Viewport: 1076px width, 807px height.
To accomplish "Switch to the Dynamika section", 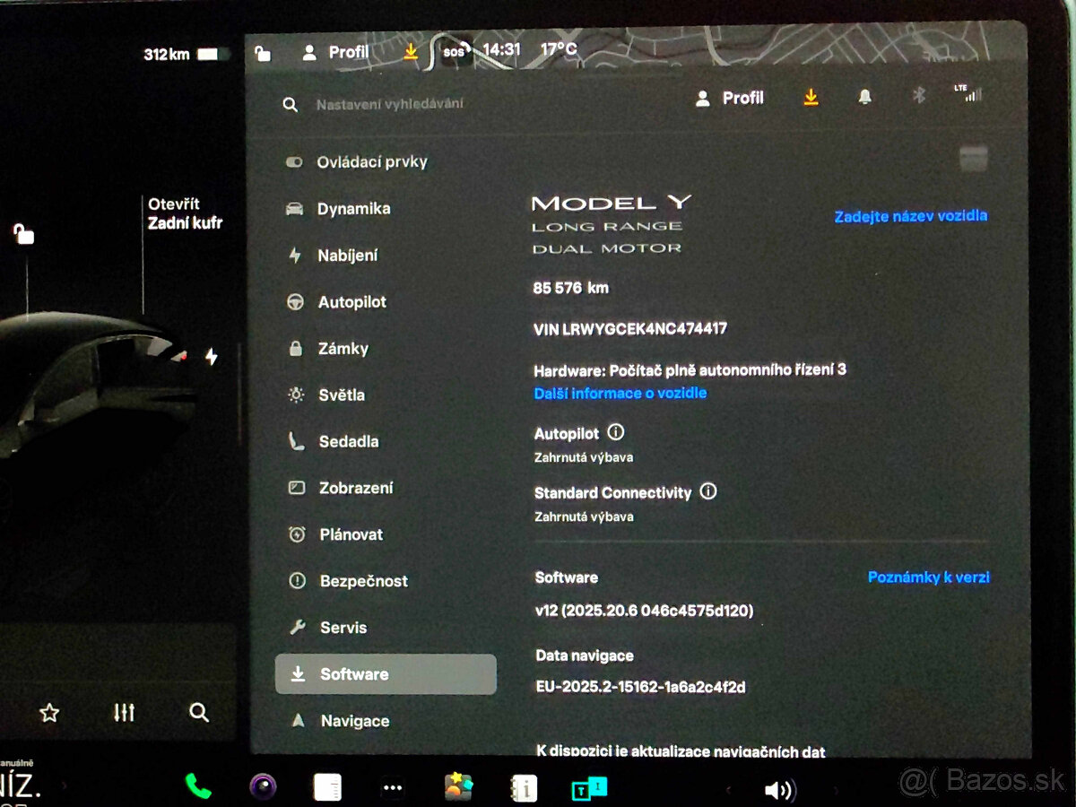I will point(353,209).
